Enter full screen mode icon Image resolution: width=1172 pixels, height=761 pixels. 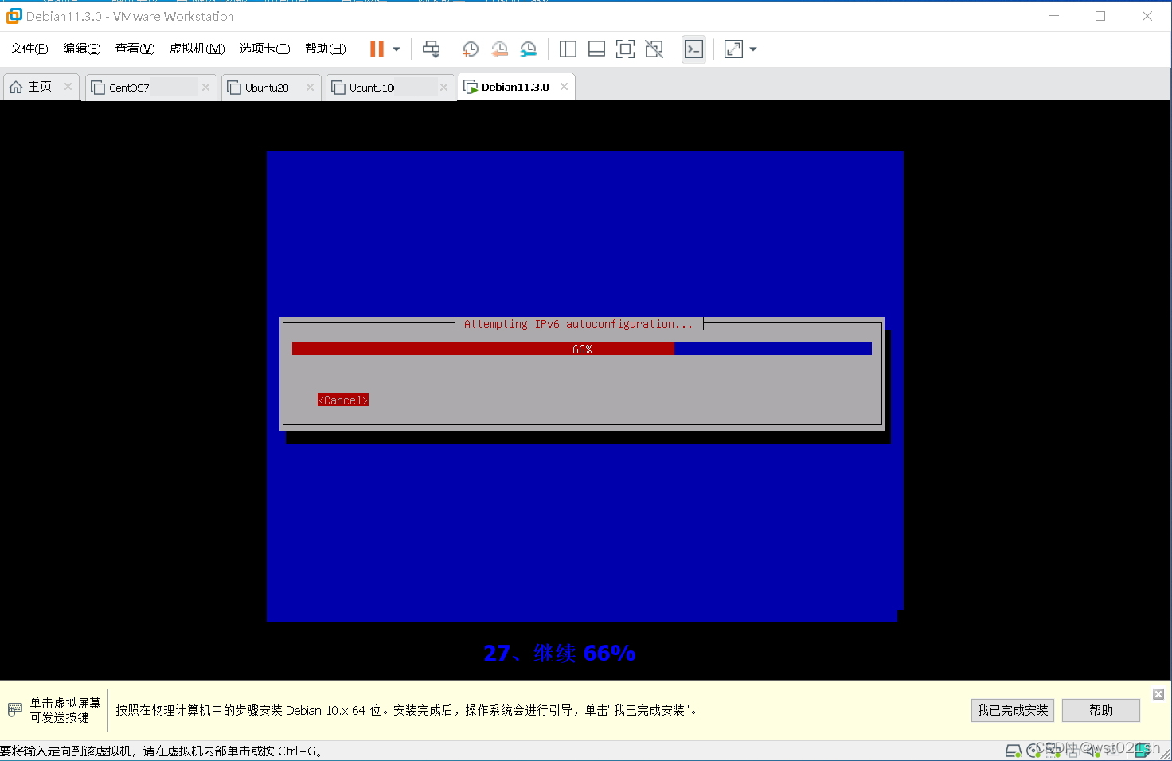[626, 49]
